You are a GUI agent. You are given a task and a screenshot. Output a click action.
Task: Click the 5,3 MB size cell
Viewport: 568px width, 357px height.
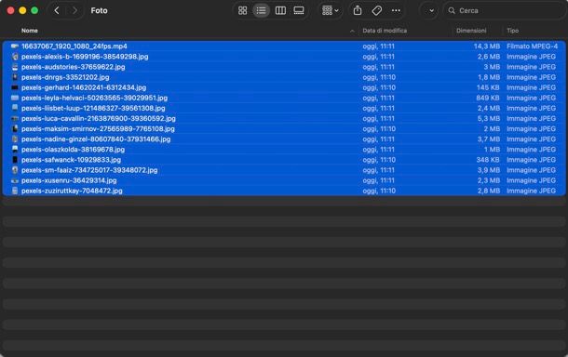click(x=489, y=118)
